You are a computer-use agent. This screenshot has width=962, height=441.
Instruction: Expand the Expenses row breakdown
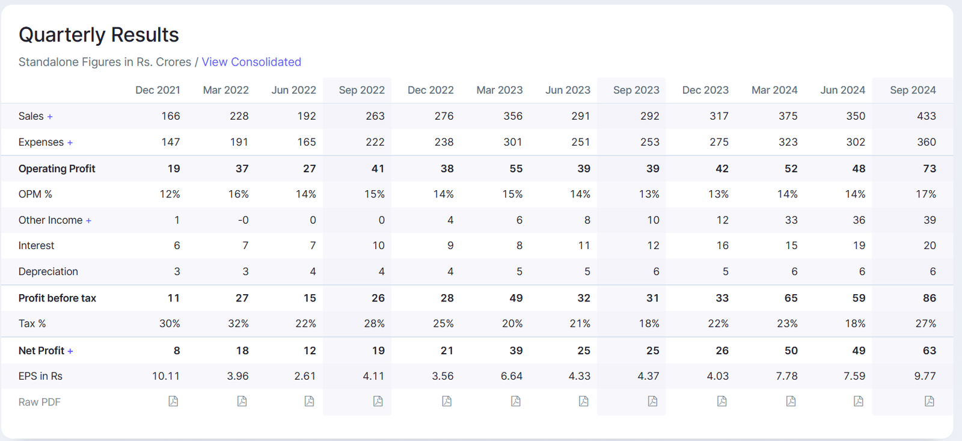(x=70, y=143)
